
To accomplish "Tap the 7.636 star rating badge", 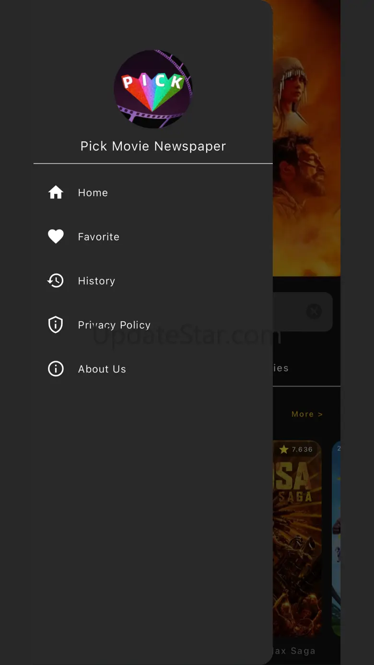I will click(x=296, y=449).
